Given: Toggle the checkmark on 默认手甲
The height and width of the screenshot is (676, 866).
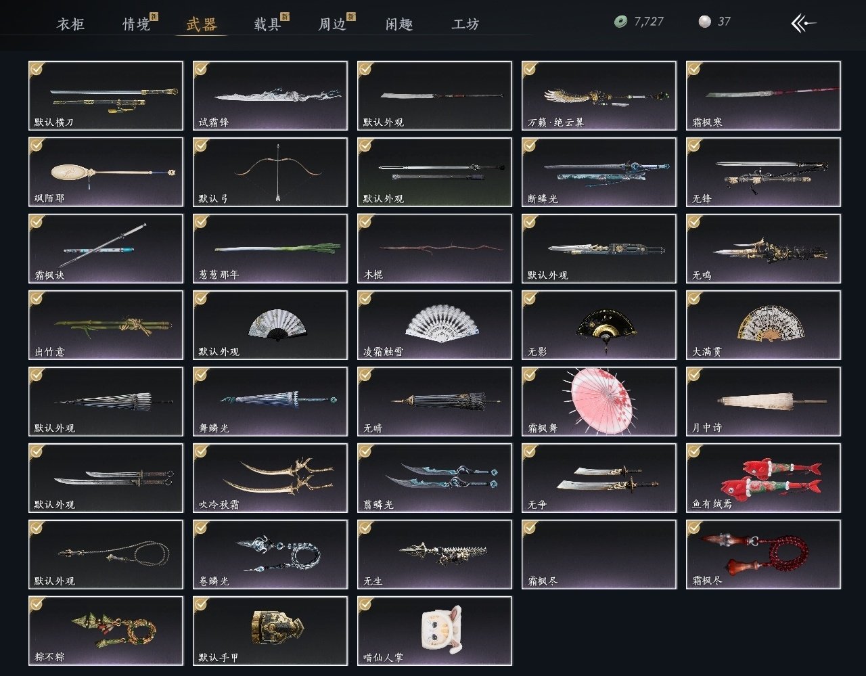Looking at the screenshot, I should click(x=201, y=604).
